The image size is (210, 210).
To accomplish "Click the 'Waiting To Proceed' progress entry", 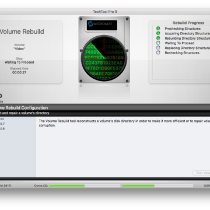I will coord(180,43).
